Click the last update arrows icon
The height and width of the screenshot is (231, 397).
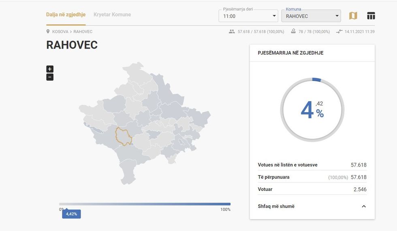point(339,32)
